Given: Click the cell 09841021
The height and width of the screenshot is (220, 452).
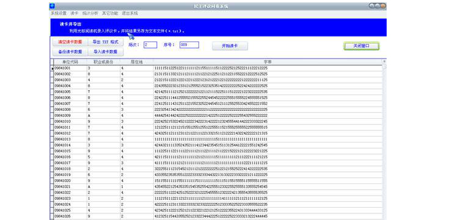Looking at the screenshot, I should click(70, 186).
